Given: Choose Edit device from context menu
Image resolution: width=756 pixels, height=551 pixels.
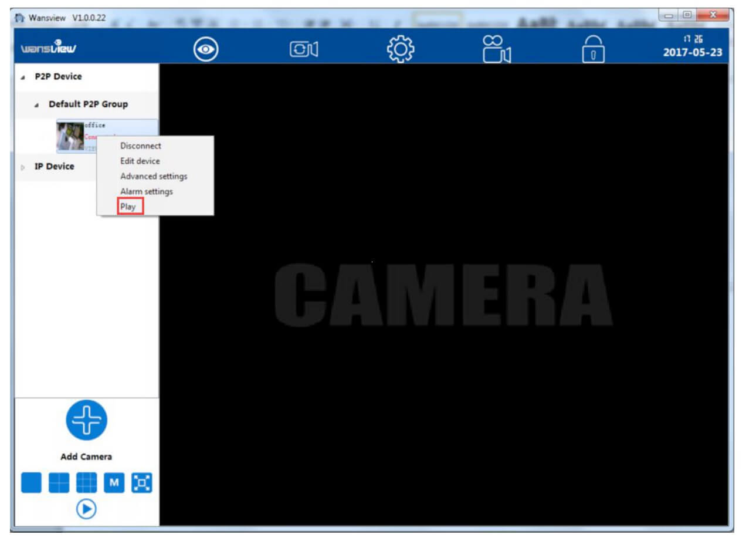Looking at the screenshot, I should click(x=140, y=161).
